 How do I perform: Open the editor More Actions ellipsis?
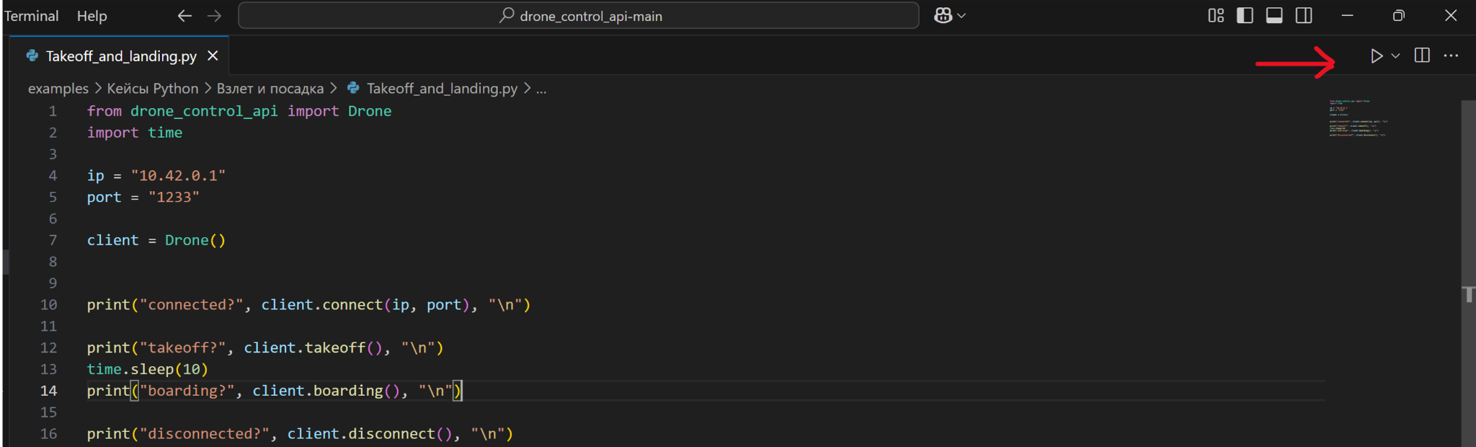[1451, 56]
